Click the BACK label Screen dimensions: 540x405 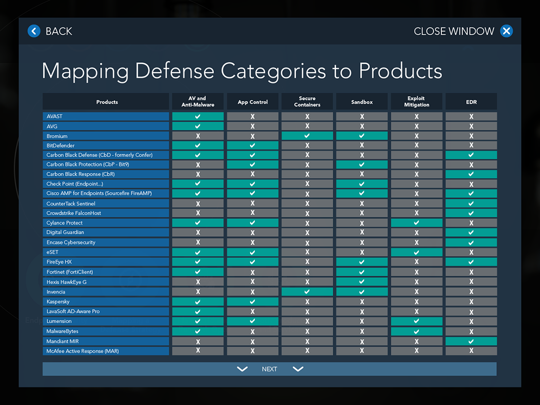(59, 31)
